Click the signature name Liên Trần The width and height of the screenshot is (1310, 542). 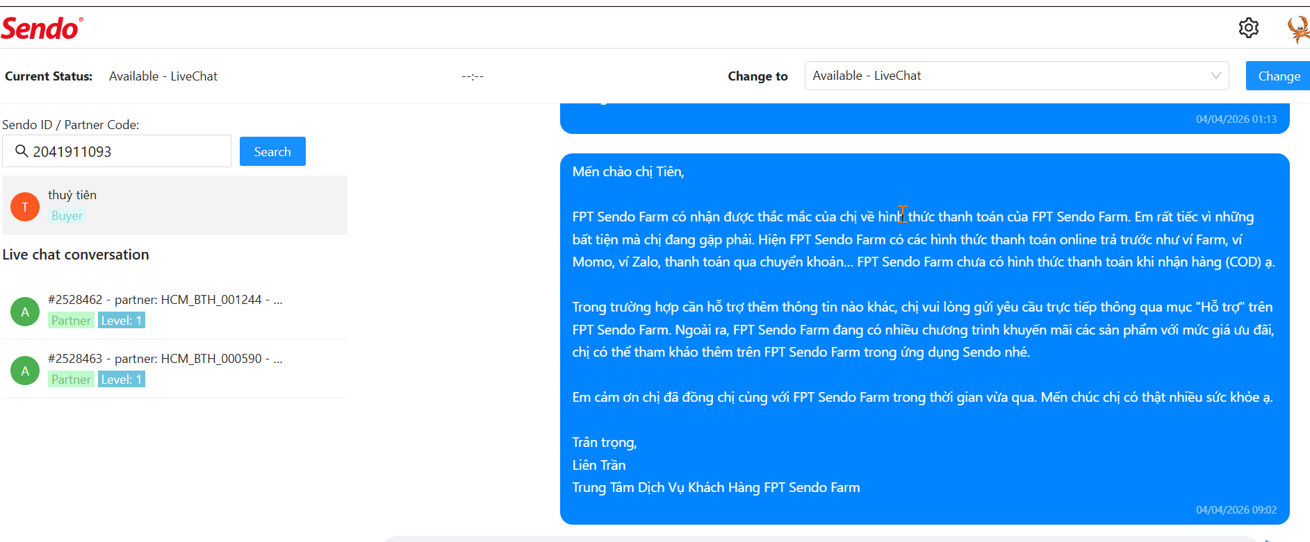point(599,465)
